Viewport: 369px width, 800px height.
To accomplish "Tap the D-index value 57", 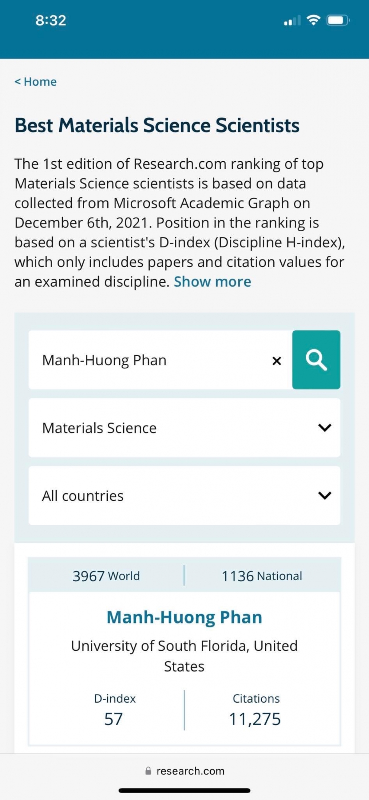I will point(113,719).
